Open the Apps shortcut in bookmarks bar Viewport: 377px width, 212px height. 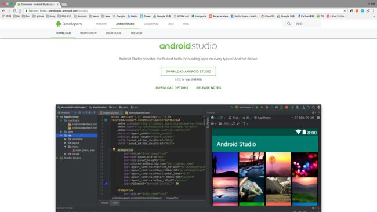coord(7,16)
